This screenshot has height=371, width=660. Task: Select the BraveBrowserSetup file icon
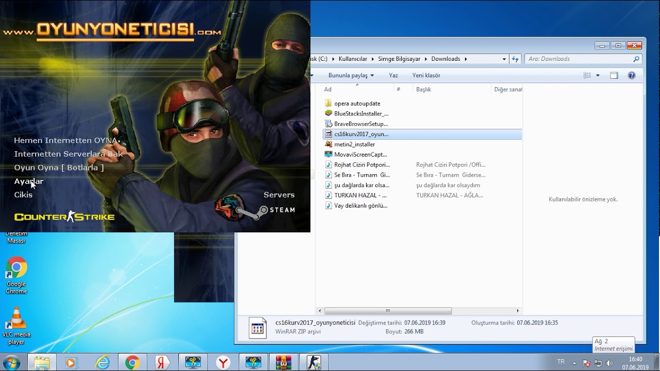328,124
